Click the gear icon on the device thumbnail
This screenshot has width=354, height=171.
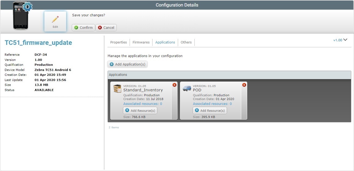click(x=28, y=7)
